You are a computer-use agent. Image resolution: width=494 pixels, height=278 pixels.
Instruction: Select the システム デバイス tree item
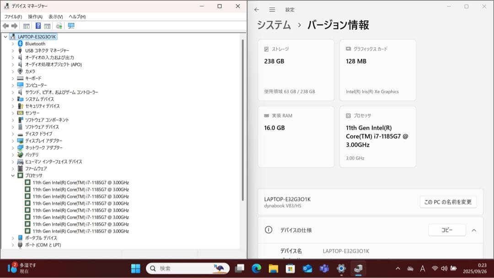(x=39, y=99)
